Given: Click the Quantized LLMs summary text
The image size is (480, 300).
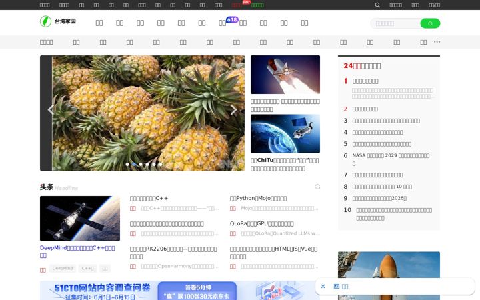Looking at the screenshot, I should 280,233.
